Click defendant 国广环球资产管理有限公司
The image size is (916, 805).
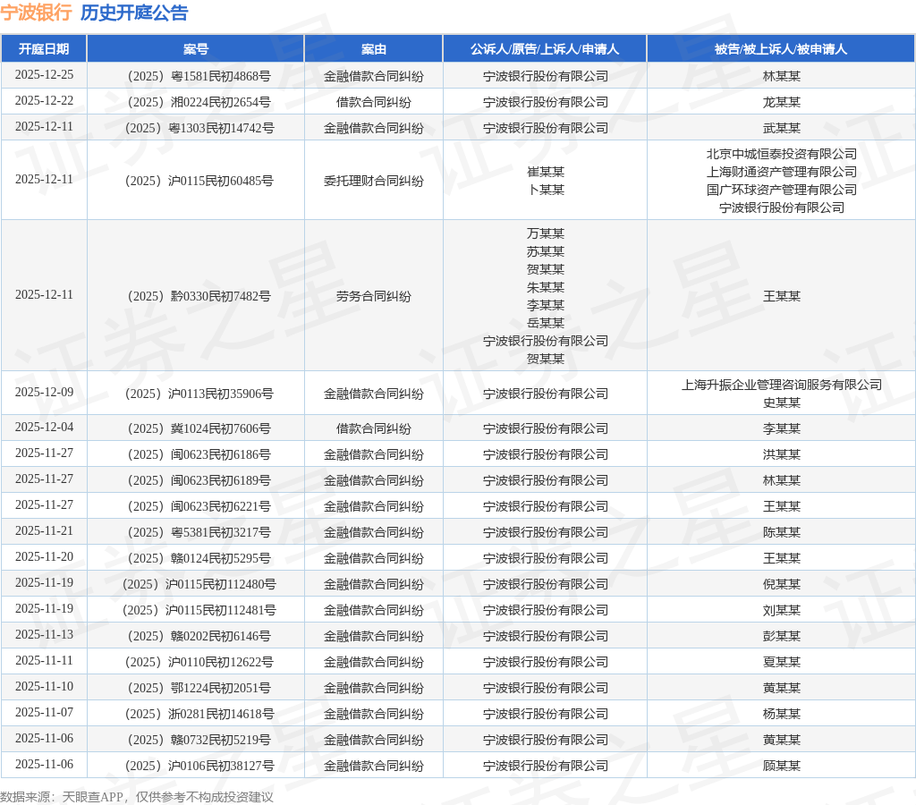[x=781, y=190]
